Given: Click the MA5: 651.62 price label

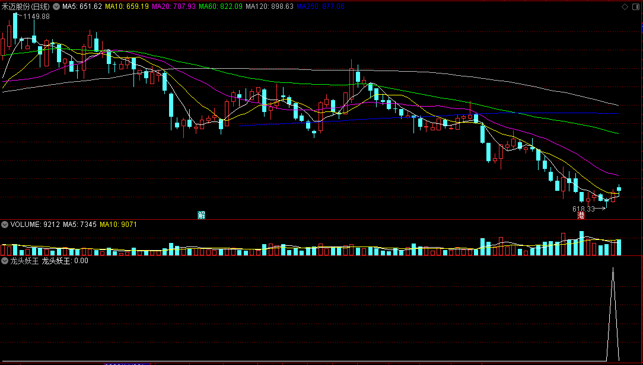Looking at the screenshot, I should 82,7.
